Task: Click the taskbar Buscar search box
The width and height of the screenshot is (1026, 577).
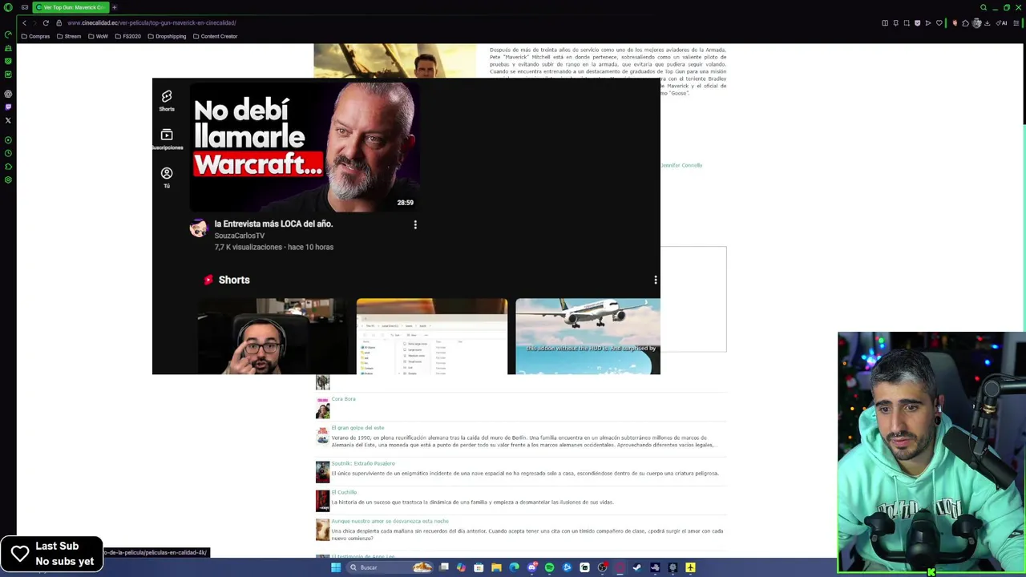Action: click(x=390, y=567)
